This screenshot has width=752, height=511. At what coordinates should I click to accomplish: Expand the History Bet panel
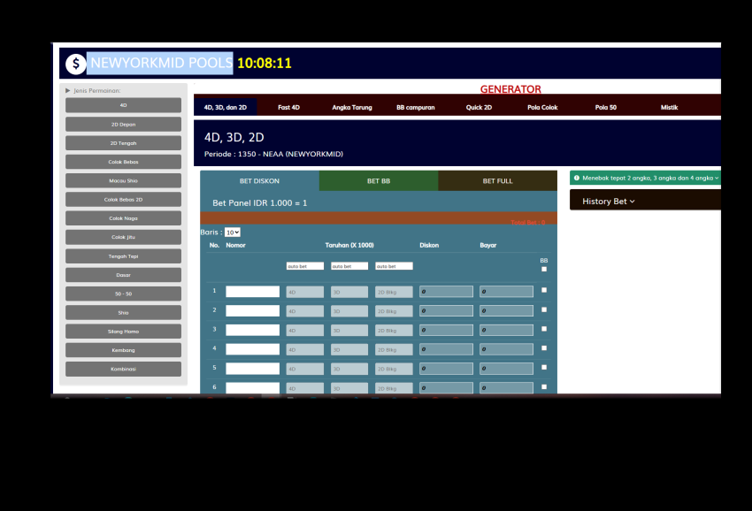(x=609, y=202)
